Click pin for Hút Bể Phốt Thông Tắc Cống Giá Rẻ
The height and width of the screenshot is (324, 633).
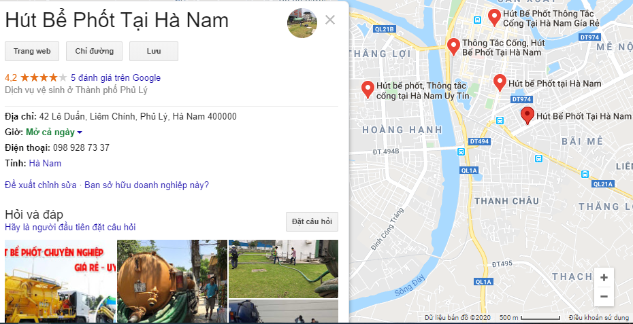(494, 18)
